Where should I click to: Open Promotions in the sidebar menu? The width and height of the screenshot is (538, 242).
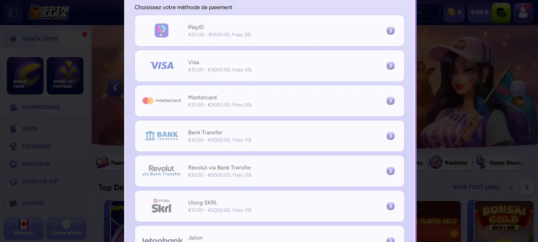tap(40, 107)
